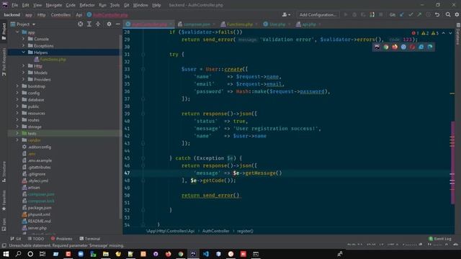Expand the routes folder
461x259 pixels.
coord(17,120)
